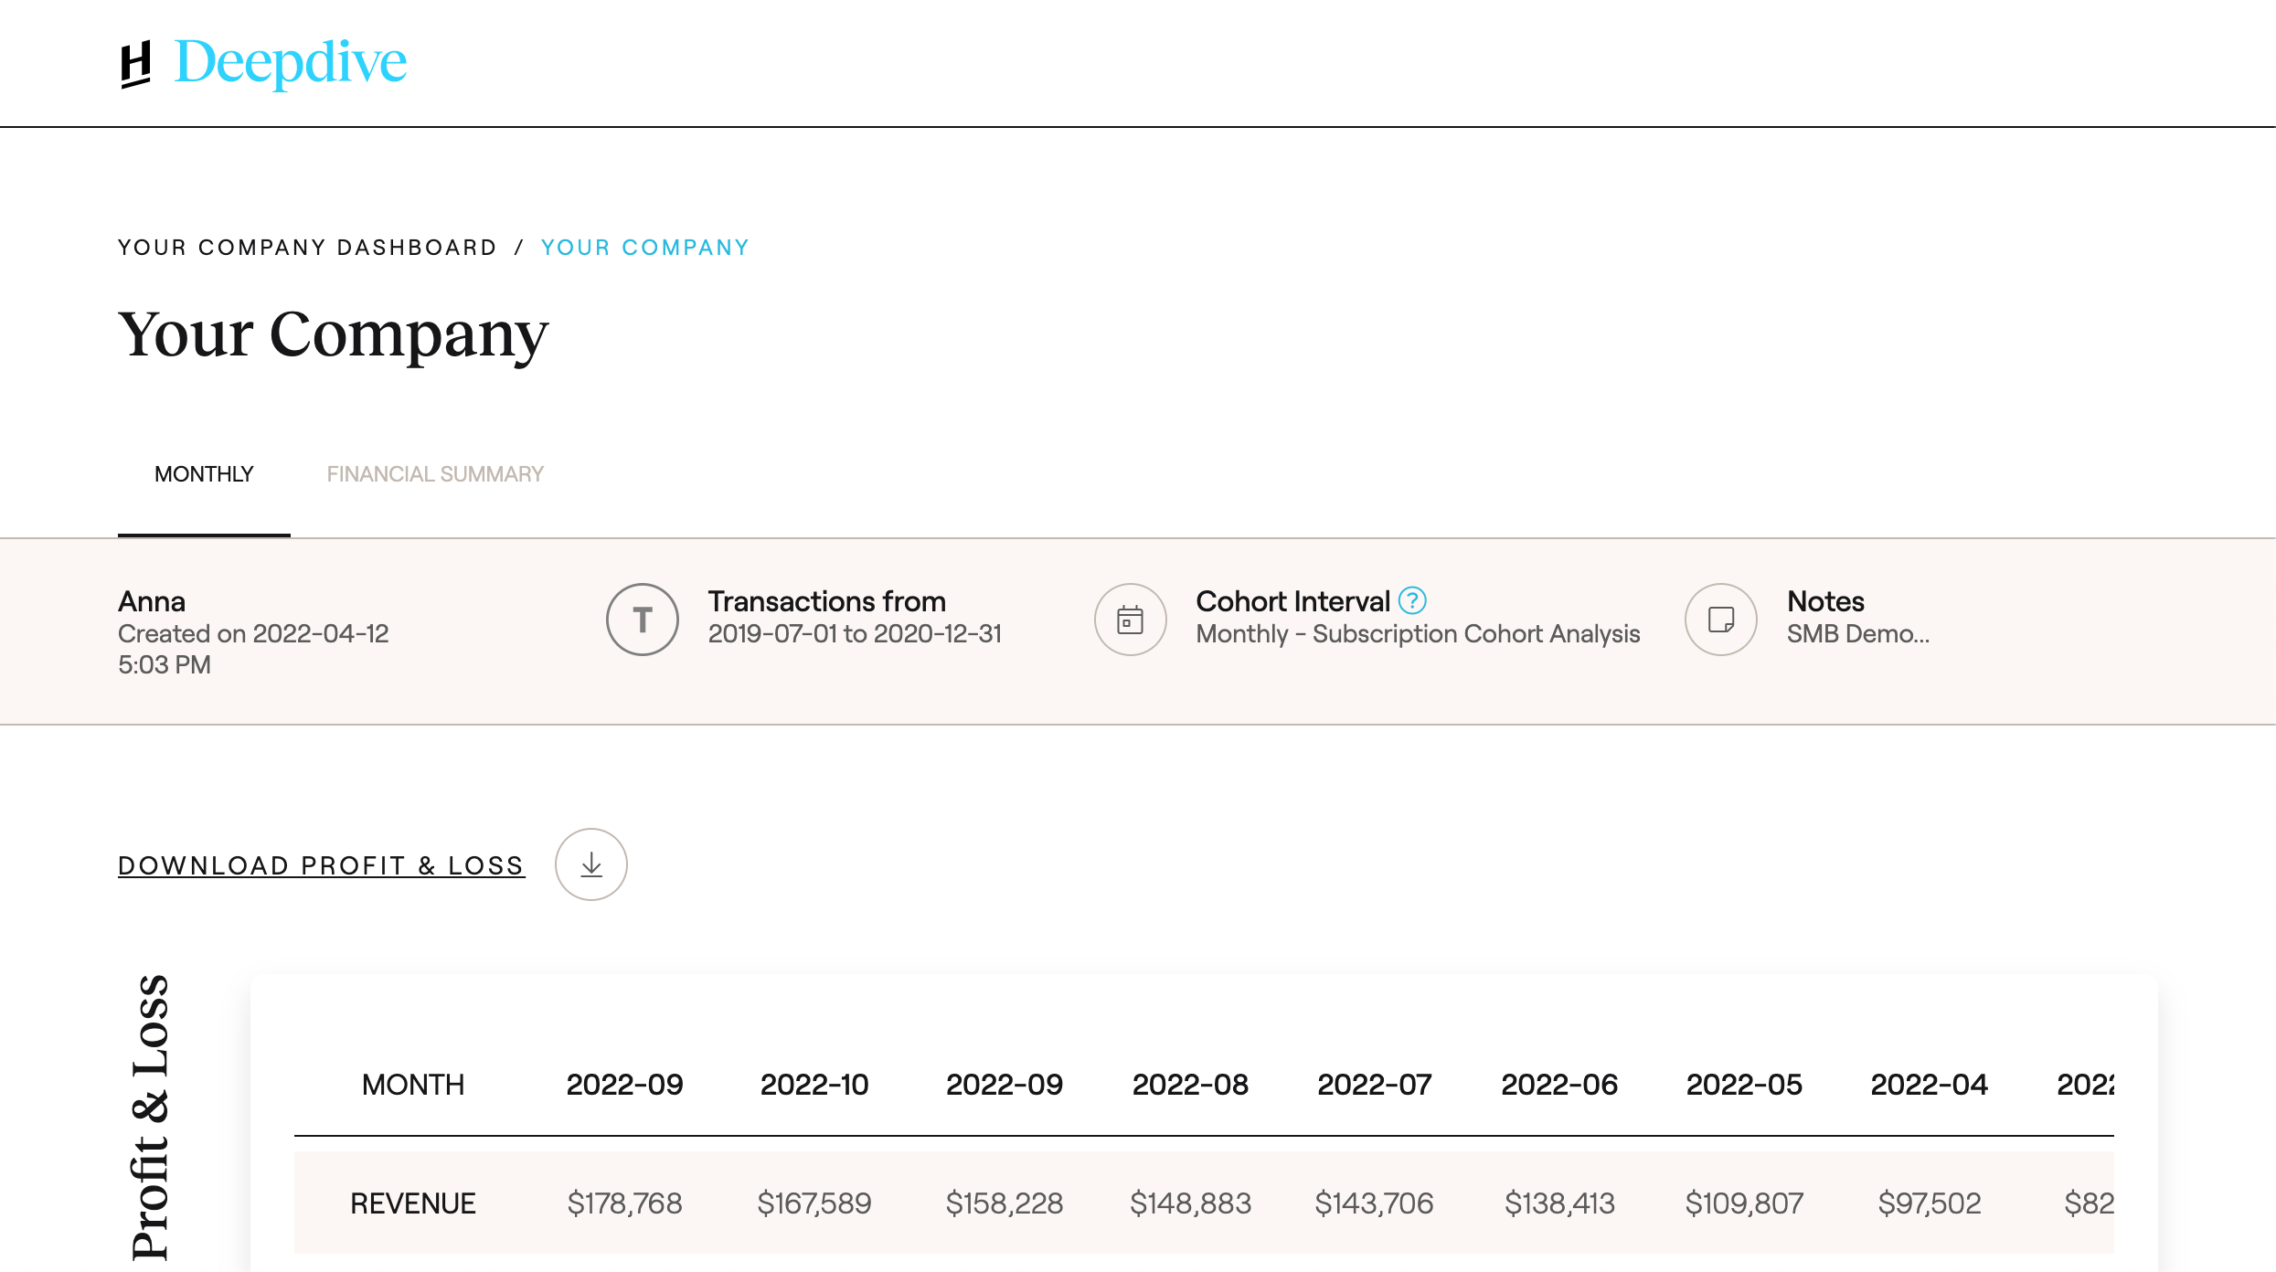Image resolution: width=2276 pixels, height=1272 pixels.
Task: Click the Monthly - Subscription Cohort Analysis text
Action: tap(1418, 633)
